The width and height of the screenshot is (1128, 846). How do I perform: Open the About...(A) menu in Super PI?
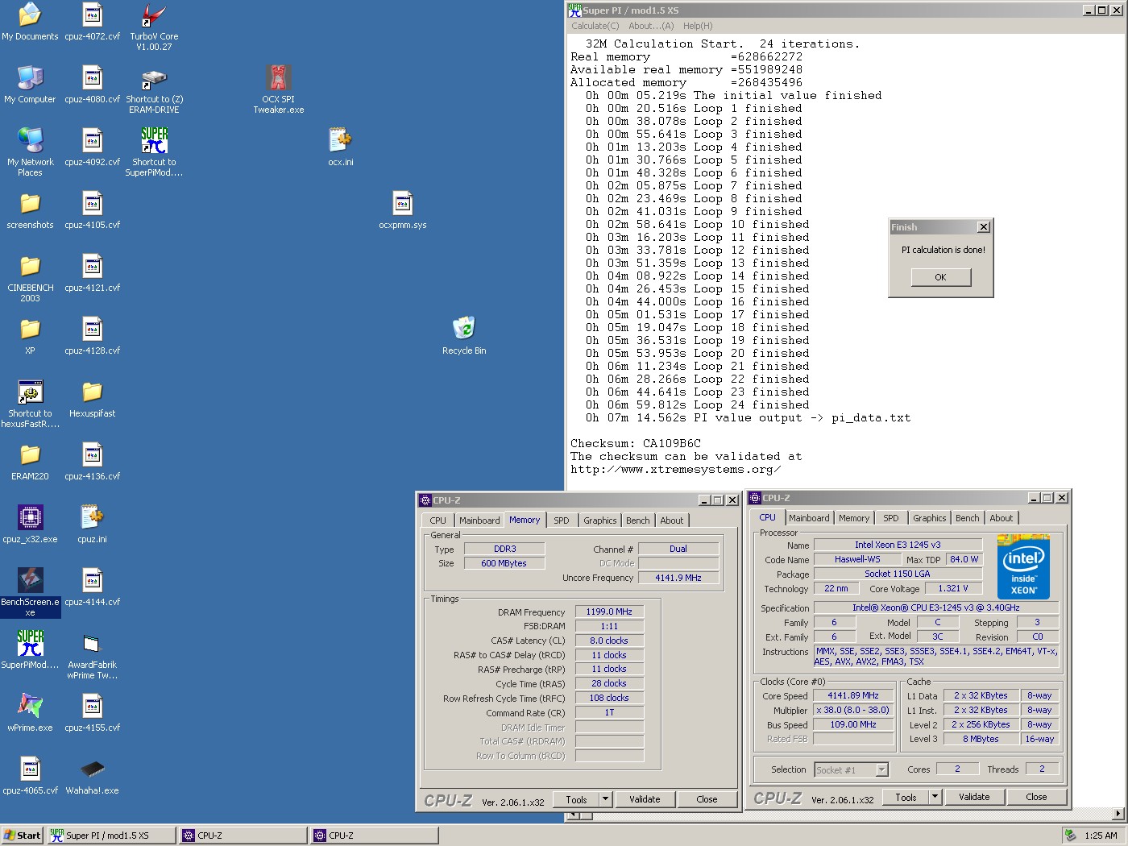[651, 26]
